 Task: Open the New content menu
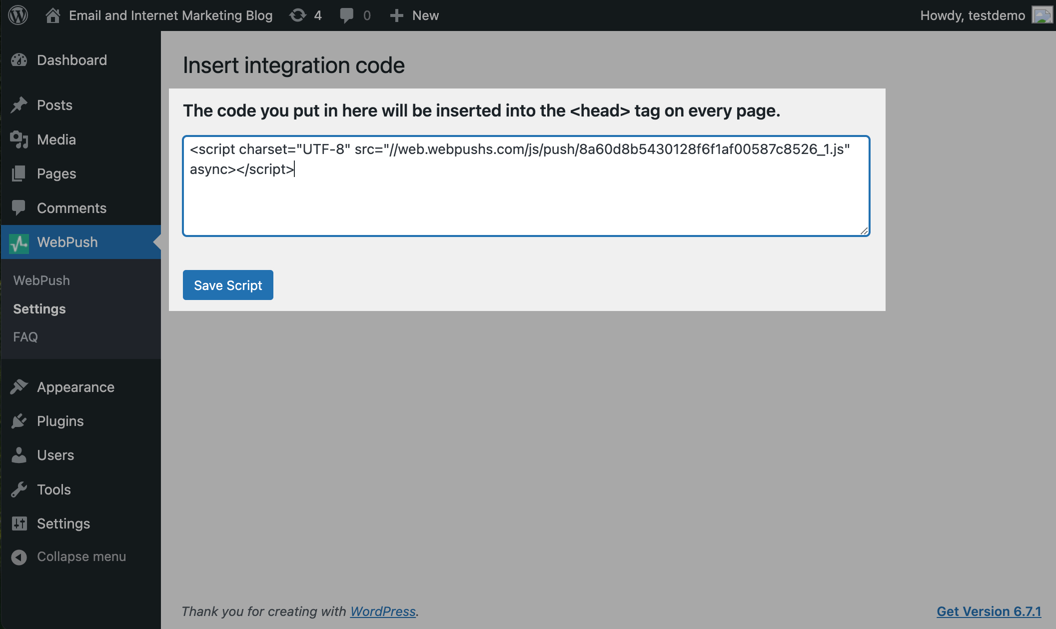coord(425,15)
